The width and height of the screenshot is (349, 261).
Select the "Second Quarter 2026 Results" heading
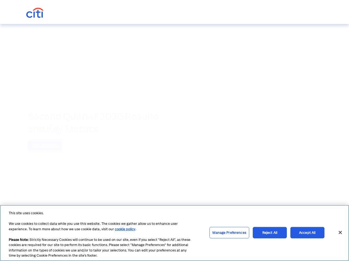[93, 116]
